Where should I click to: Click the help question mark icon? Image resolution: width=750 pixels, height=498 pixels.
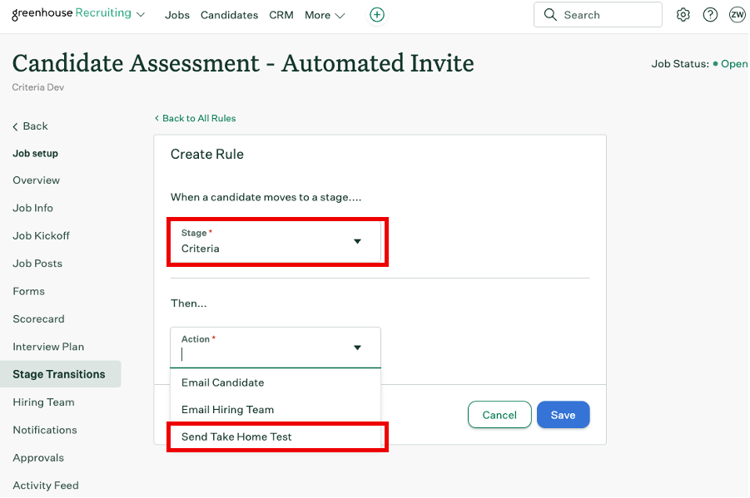[x=710, y=15]
